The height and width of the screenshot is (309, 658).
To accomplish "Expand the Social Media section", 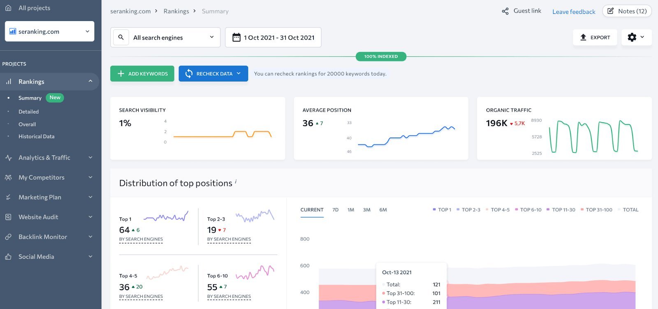I will tap(90, 257).
